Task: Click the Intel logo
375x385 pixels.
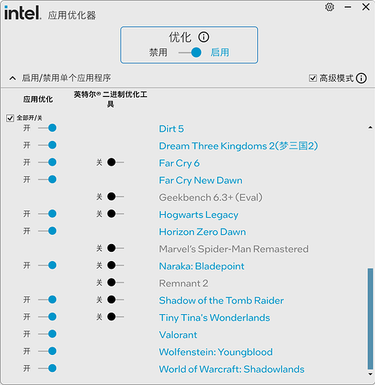Action: (x=22, y=13)
